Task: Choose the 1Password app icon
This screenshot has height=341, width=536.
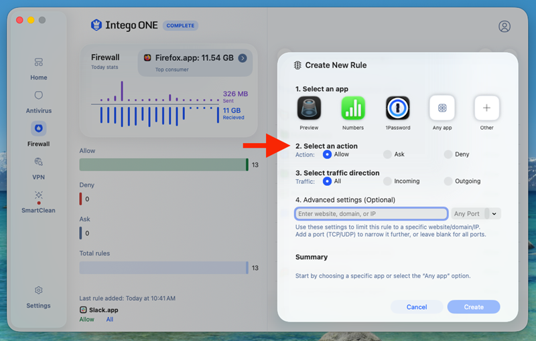Action: 397,108
